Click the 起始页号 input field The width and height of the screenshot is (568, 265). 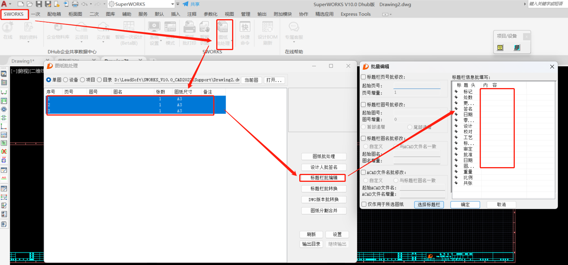(x=417, y=86)
